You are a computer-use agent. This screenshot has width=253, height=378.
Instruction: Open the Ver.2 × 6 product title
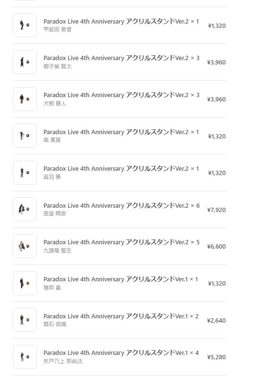pyautogui.click(x=121, y=205)
